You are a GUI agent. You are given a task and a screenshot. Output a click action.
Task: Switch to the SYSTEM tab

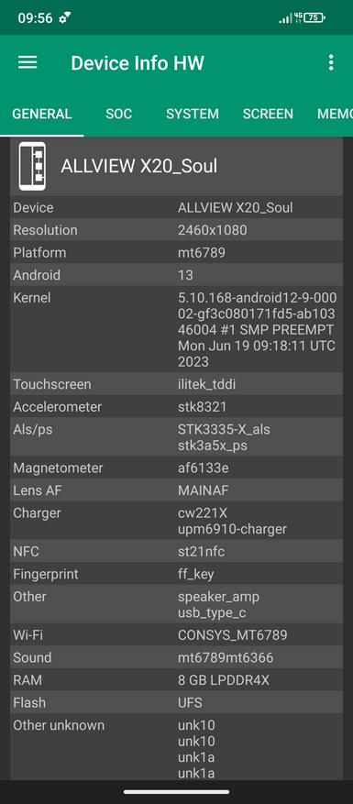tap(193, 114)
